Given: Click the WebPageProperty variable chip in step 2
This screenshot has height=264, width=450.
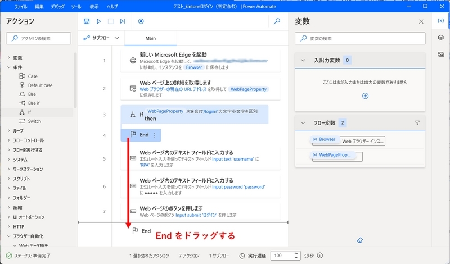Looking at the screenshot, I should coord(249,89).
